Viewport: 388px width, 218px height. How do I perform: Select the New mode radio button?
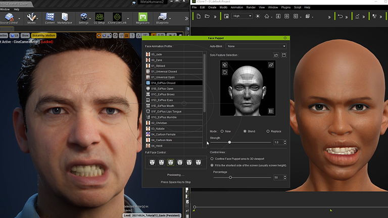[222, 131]
